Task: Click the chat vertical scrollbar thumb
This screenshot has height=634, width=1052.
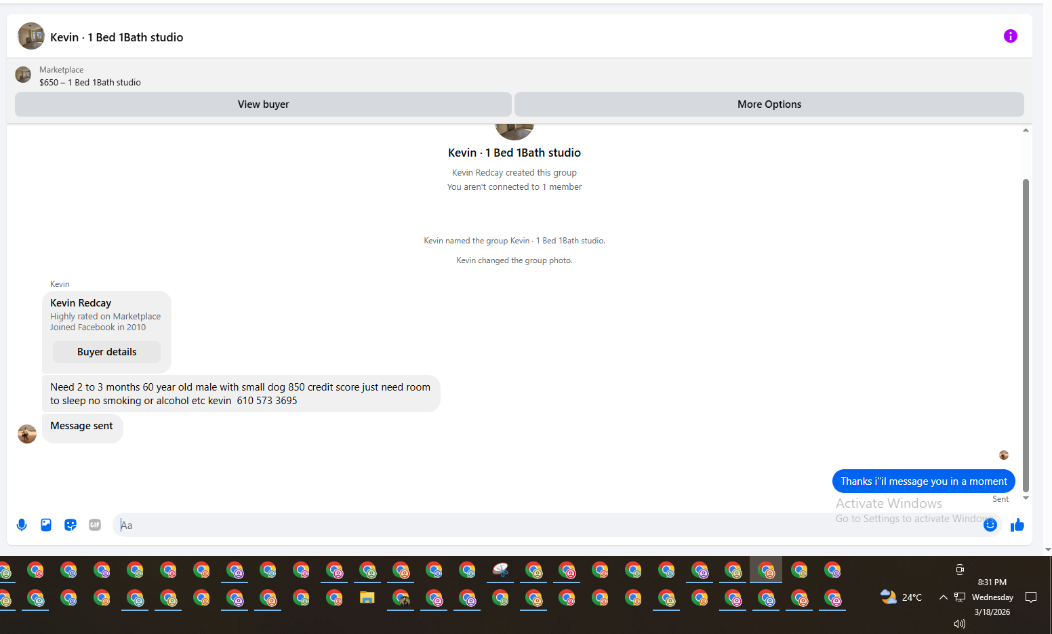Action: (1026, 335)
